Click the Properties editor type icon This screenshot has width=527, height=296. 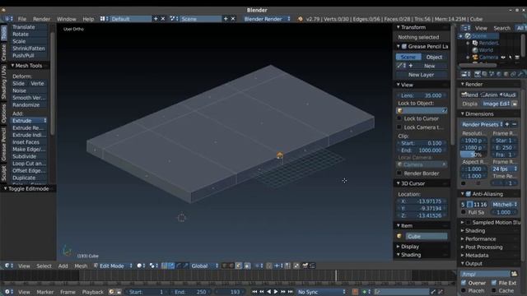click(x=464, y=74)
